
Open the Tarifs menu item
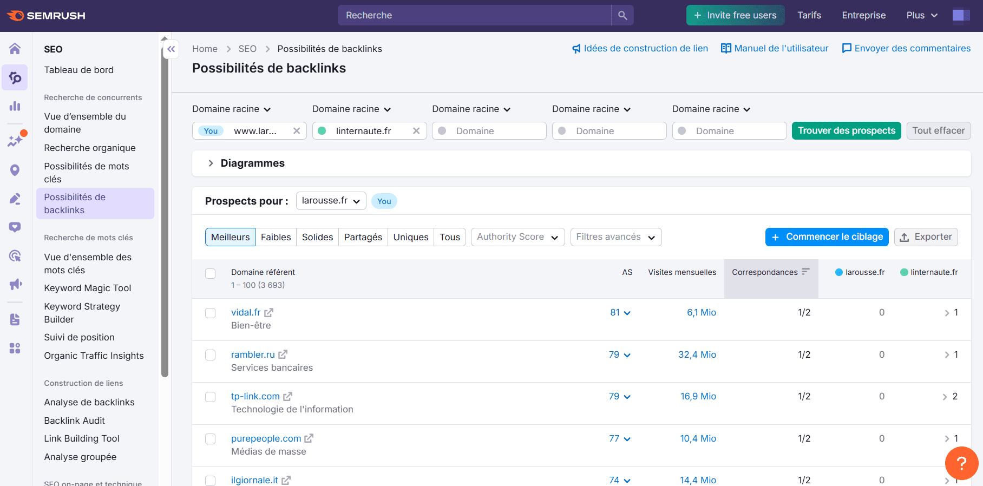[809, 15]
